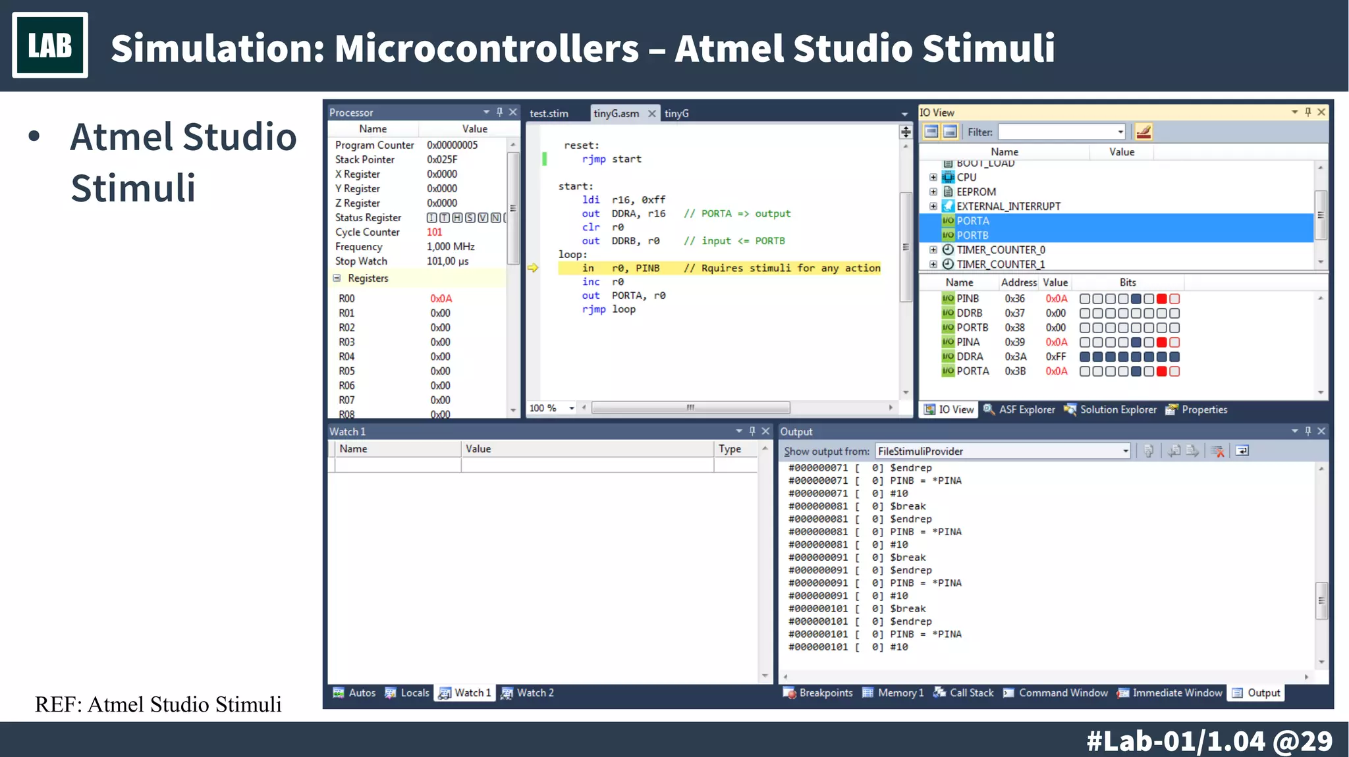Toggle the leftmost bit of DDRB register
The height and width of the screenshot is (757, 1349).
[x=1085, y=313]
